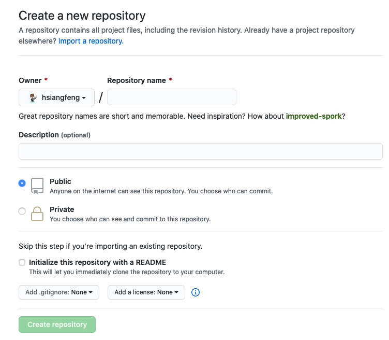Open the Owner dropdown showing hsiangfeng

click(56, 97)
